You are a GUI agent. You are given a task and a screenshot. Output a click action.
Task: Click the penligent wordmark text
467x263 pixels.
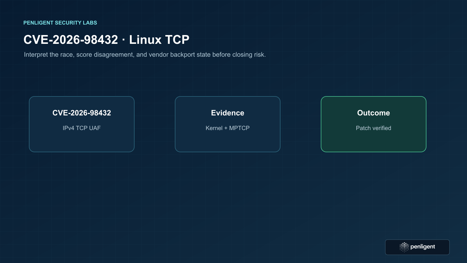pyautogui.click(x=423, y=247)
